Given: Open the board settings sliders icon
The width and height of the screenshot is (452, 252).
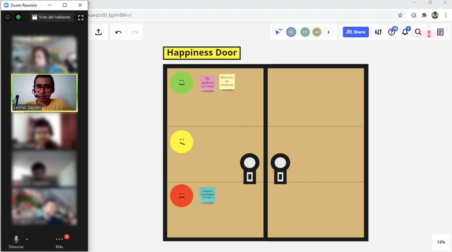Looking at the screenshot, I should tap(378, 32).
